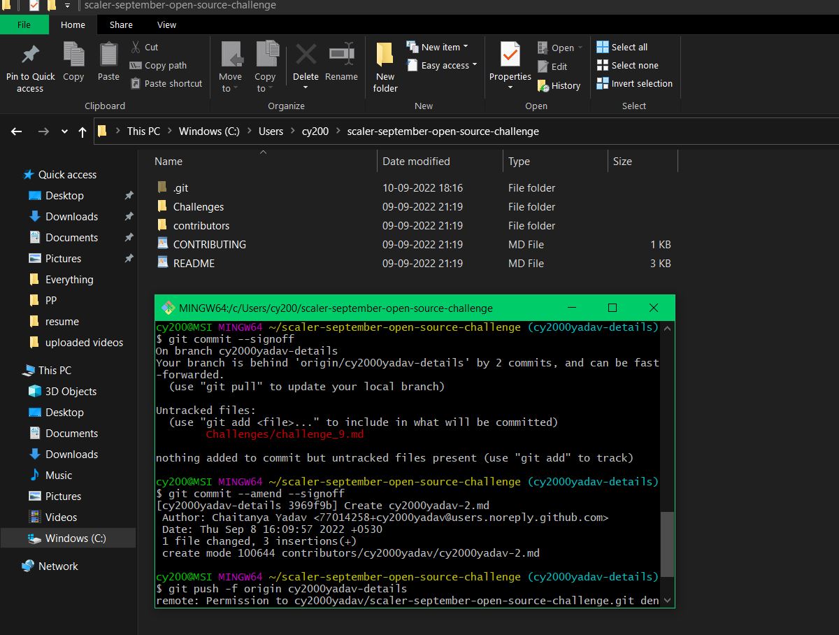
Task: Sort files by Date modified column
Action: [415, 162]
